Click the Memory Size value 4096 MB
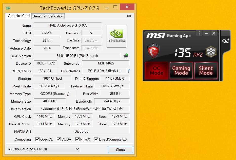This screenshot has width=236, height=160. pos(50,101)
